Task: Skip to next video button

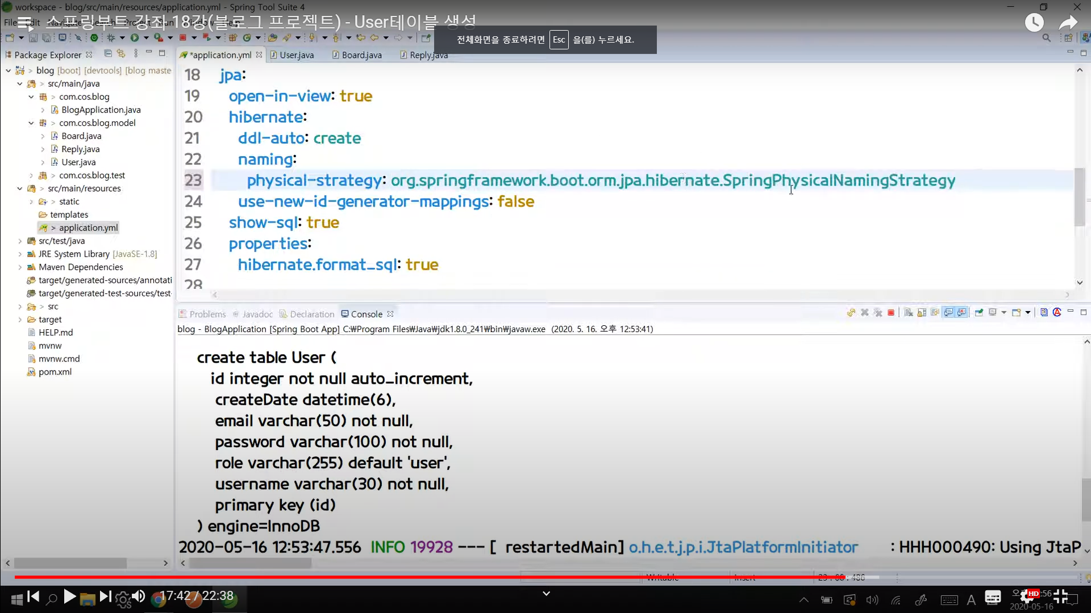Action: (x=105, y=597)
